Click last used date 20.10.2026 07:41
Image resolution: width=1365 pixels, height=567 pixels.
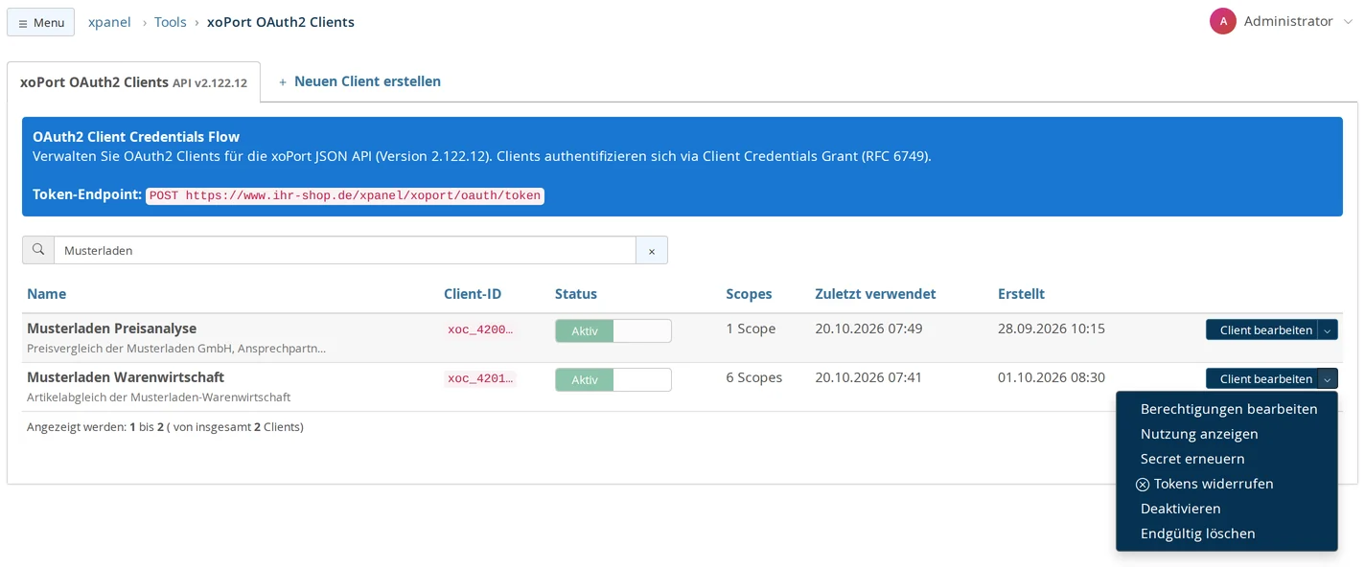pos(868,377)
